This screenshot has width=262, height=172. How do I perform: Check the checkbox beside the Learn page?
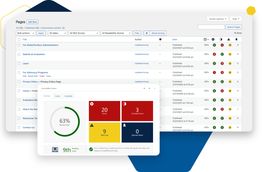click(19, 63)
